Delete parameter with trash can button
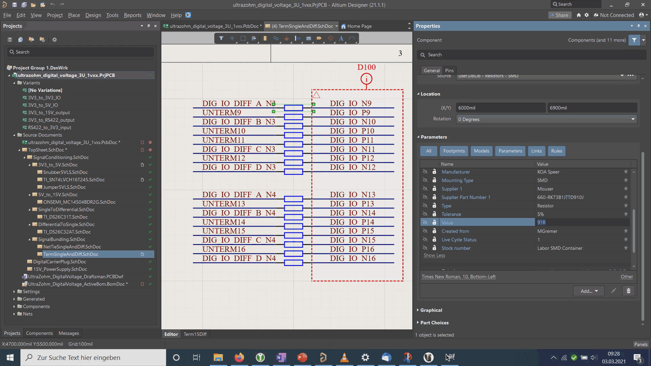The width and height of the screenshot is (651, 366). (x=628, y=291)
